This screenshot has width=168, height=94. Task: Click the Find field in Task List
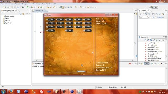click(144, 17)
